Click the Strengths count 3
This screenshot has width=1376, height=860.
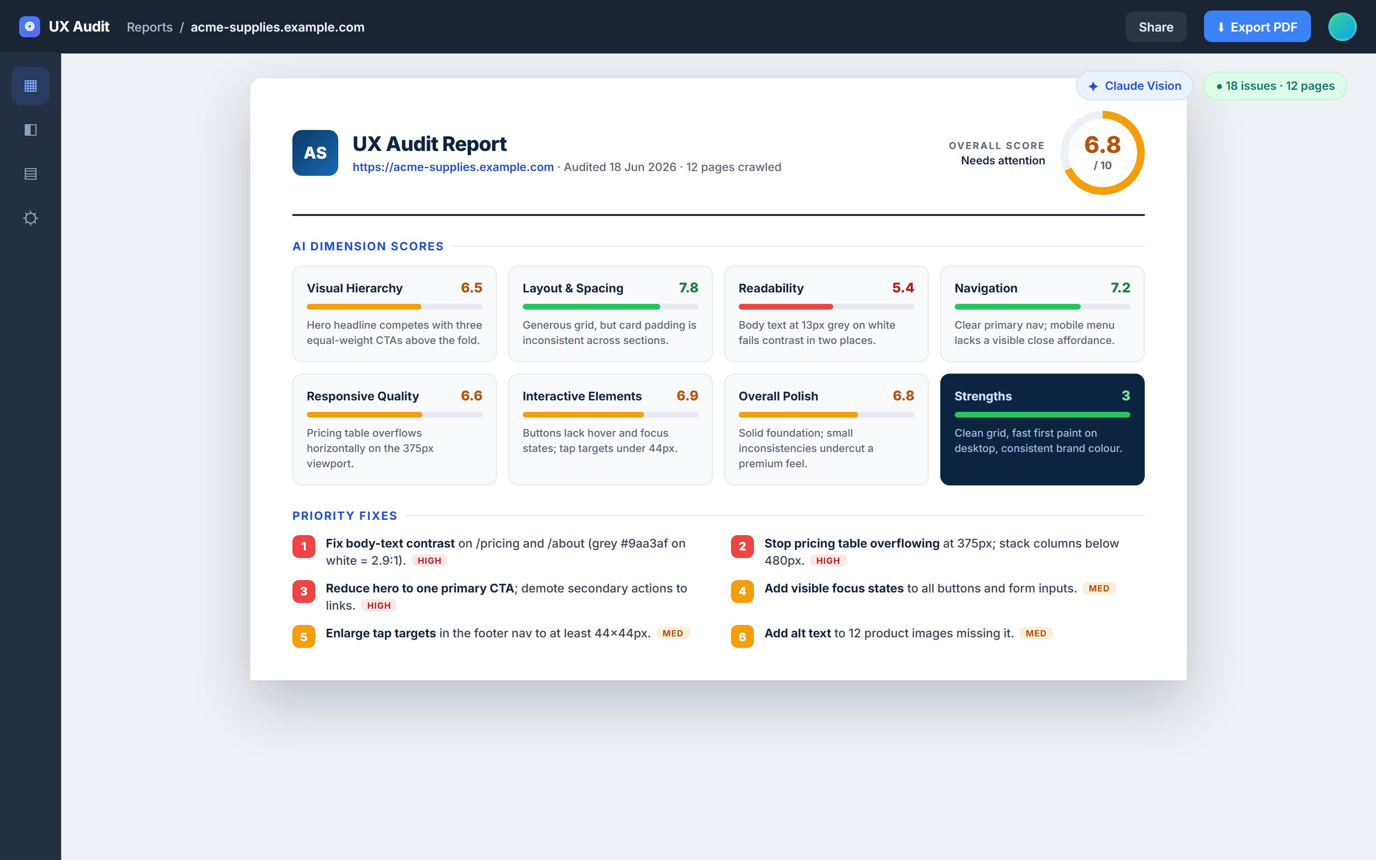tap(1126, 396)
